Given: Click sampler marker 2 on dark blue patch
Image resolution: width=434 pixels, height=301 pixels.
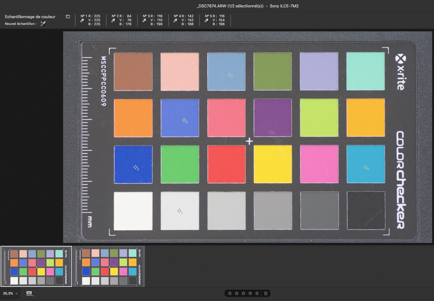Looking at the screenshot, I should 135,167.
